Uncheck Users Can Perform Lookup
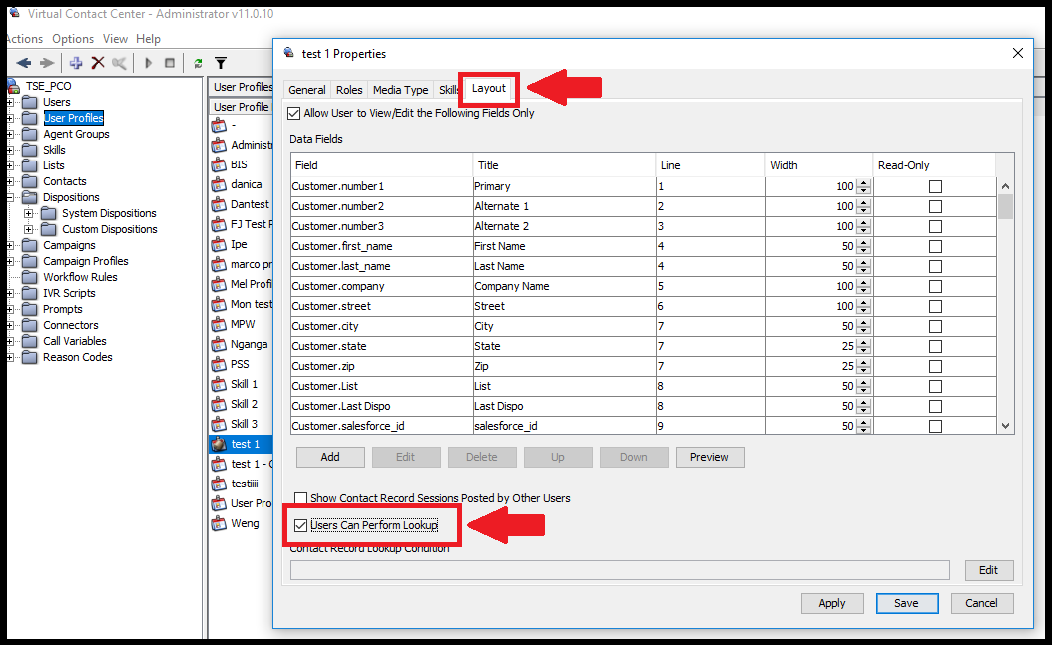 [301, 525]
